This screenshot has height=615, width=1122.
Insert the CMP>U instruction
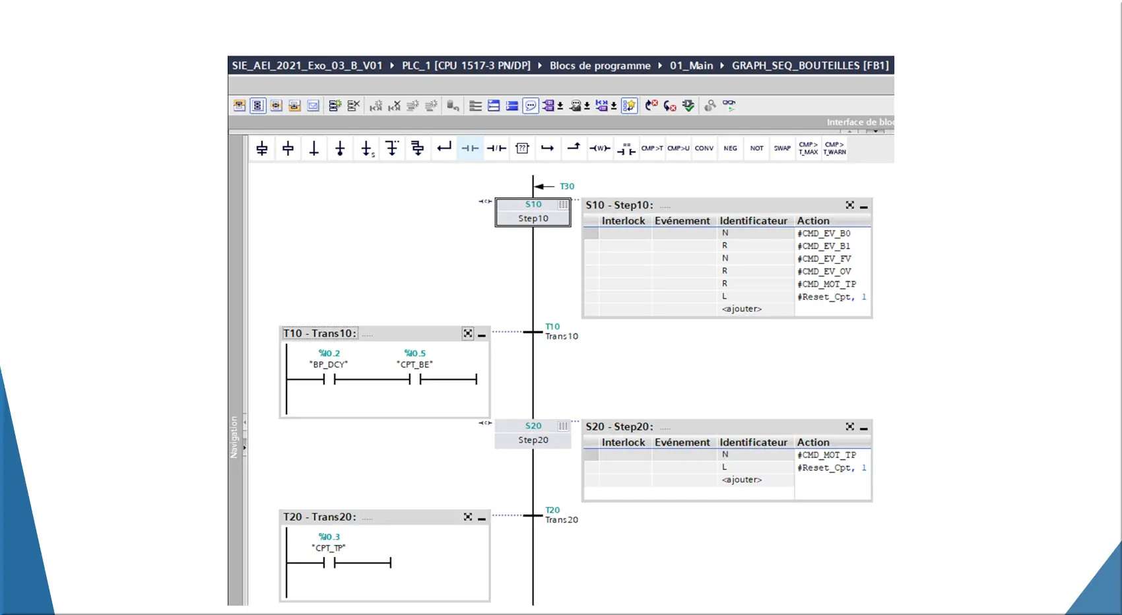click(678, 148)
